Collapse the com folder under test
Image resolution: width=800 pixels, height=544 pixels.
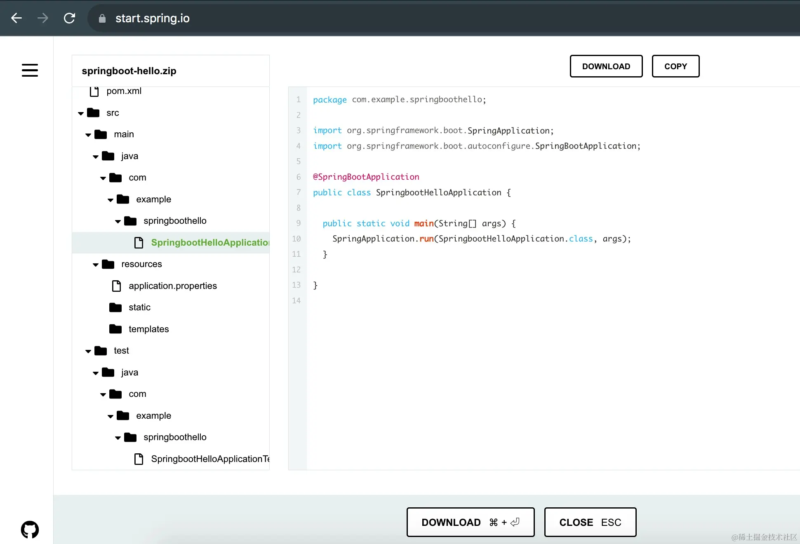click(x=103, y=394)
